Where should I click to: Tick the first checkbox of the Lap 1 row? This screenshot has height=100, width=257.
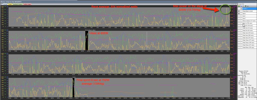pos(239,16)
